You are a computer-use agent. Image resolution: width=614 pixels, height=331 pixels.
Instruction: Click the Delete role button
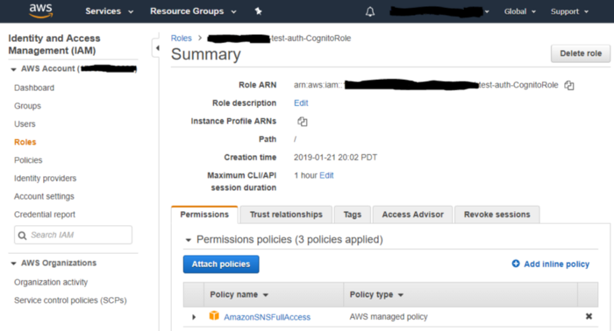581,53
